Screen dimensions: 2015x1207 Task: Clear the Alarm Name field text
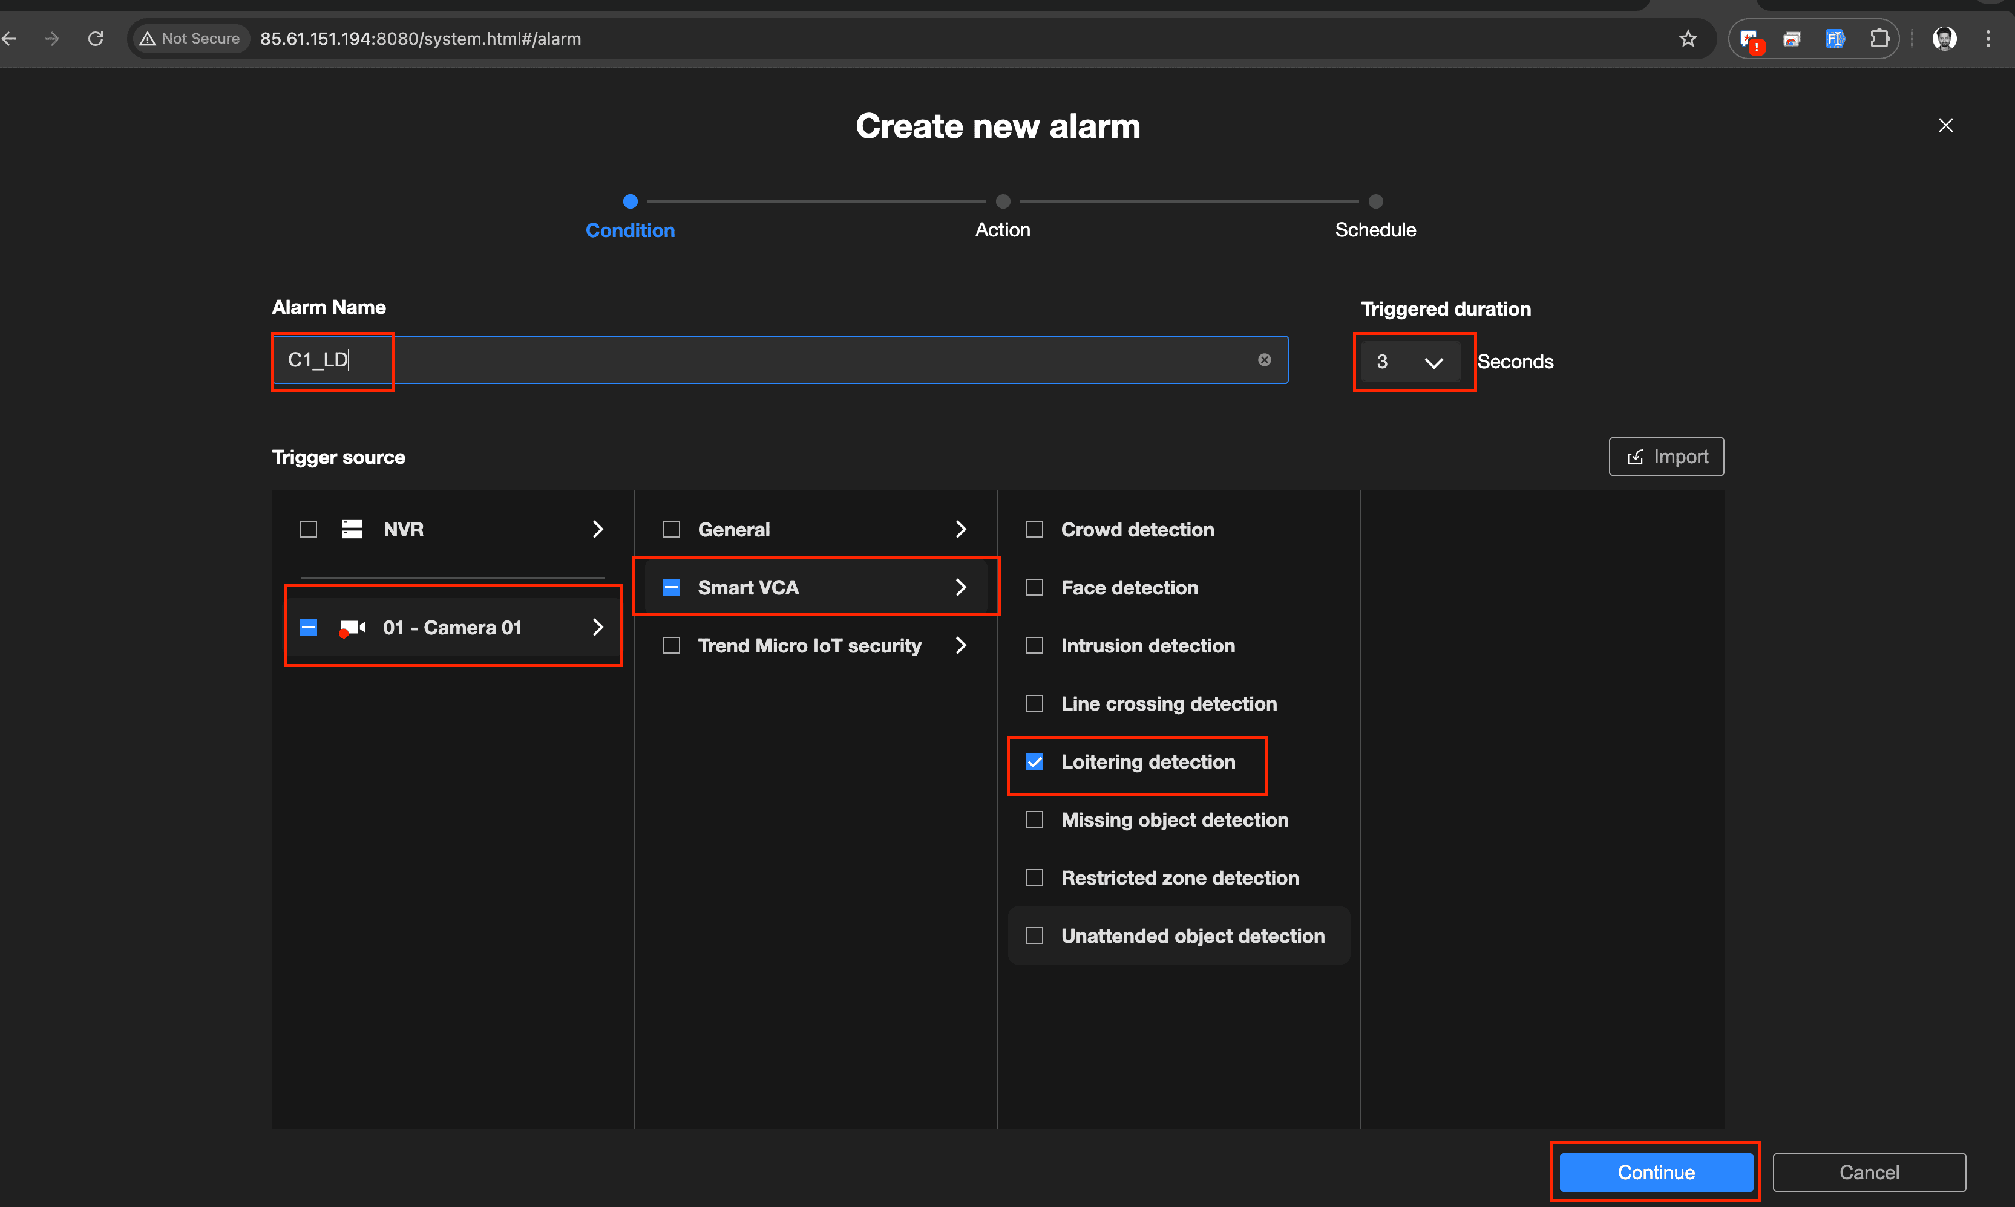pos(1264,359)
